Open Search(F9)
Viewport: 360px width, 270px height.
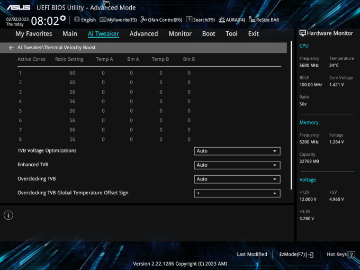200,20
